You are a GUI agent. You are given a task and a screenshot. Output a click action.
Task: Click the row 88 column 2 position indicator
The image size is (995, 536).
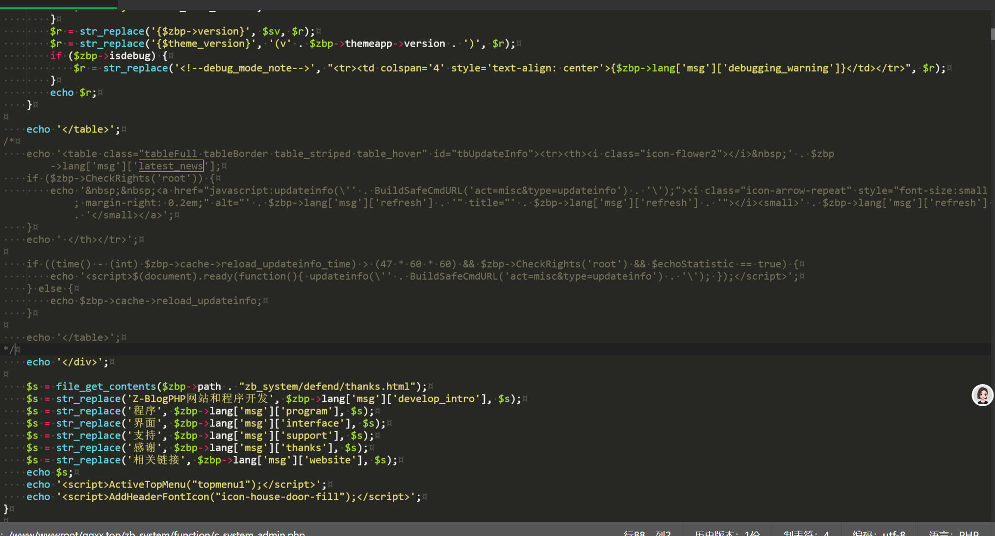tap(647, 533)
